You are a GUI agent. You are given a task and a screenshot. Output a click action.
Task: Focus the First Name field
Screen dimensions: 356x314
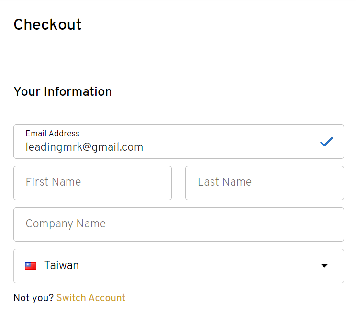coord(93,183)
